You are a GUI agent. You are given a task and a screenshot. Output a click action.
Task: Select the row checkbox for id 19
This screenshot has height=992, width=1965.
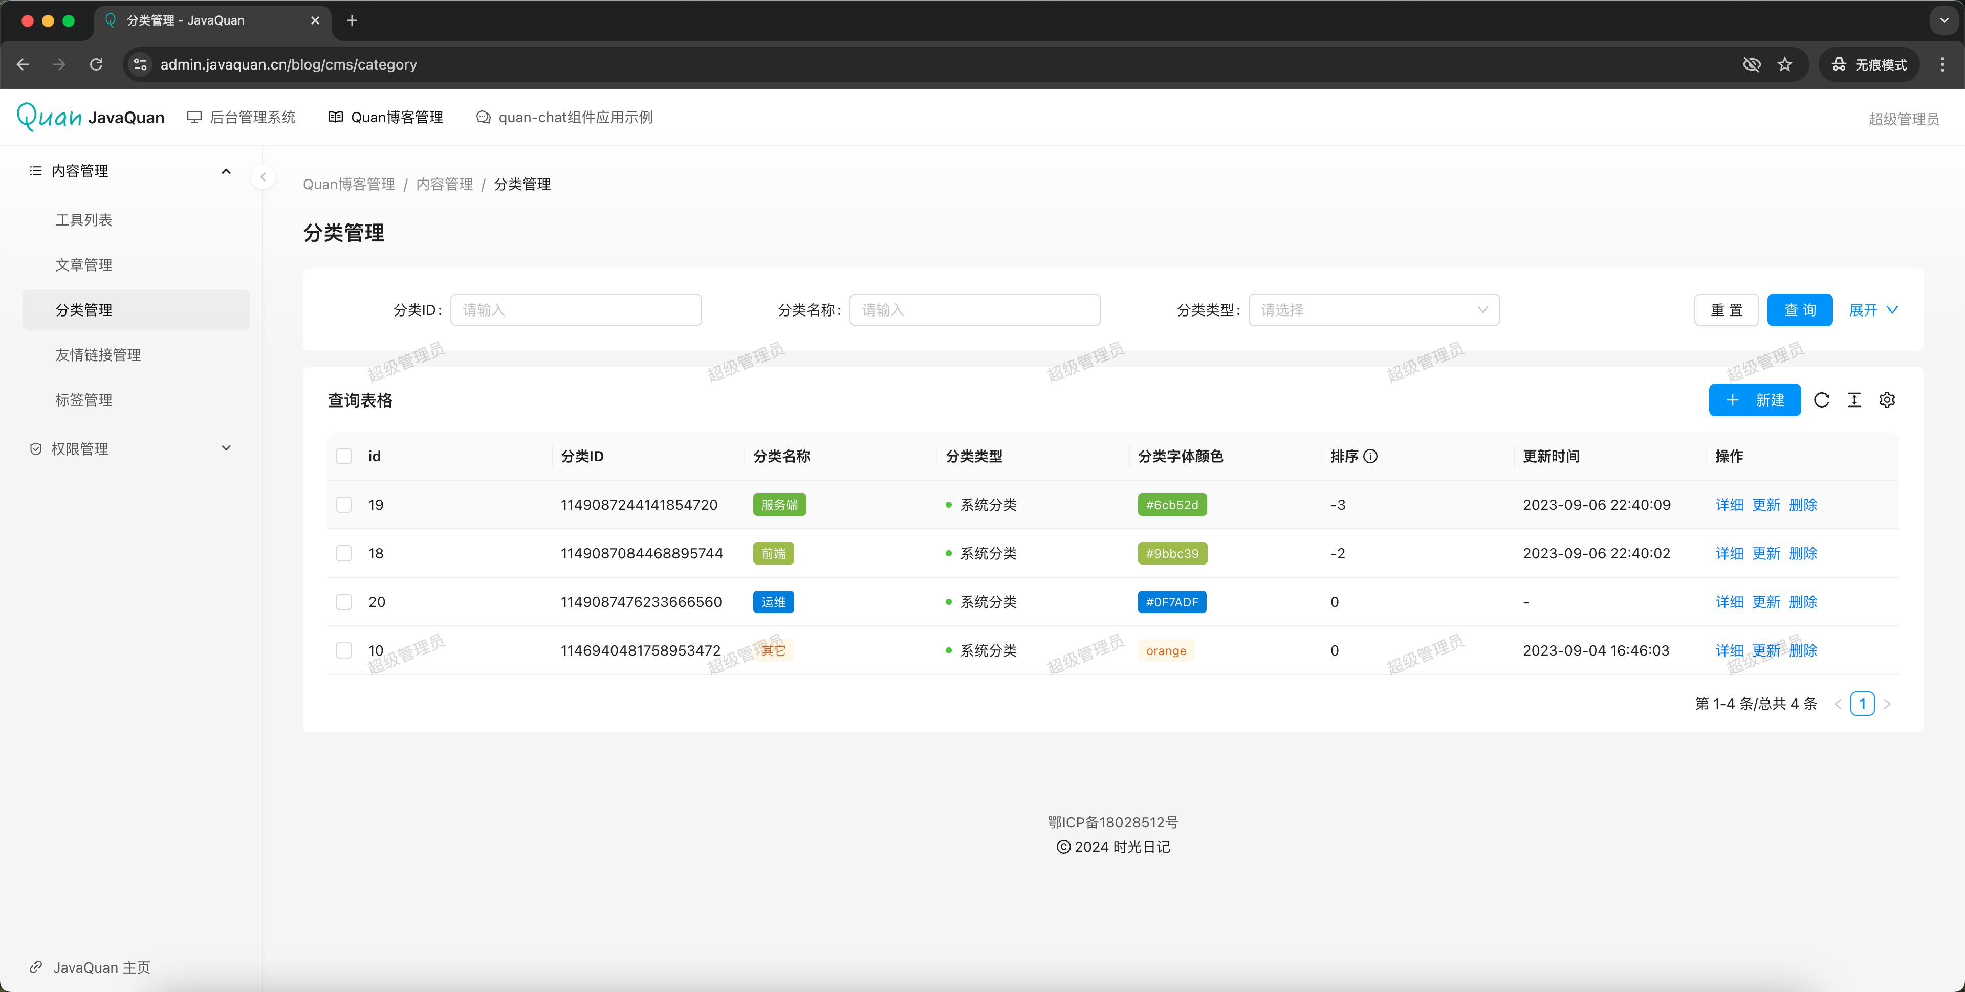point(344,505)
